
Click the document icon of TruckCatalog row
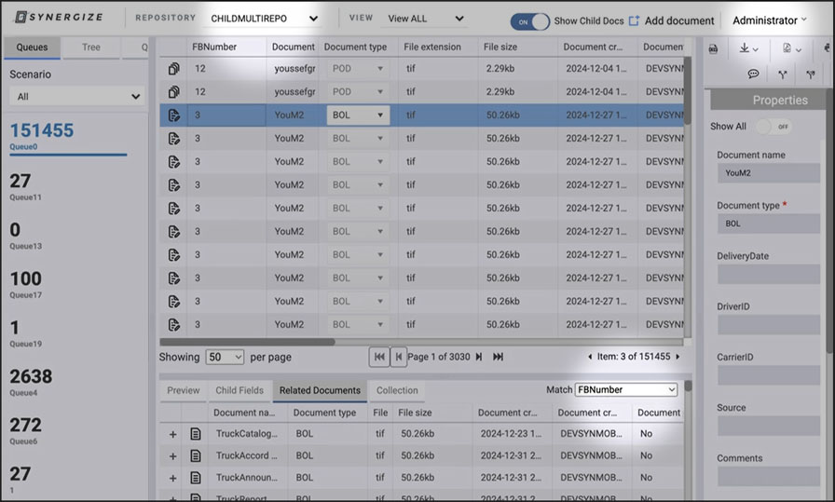pyautogui.click(x=196, y=433)
